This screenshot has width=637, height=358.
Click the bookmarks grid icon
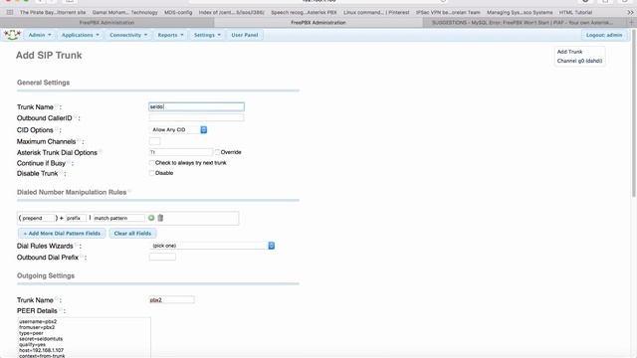(x=10, y=13)
